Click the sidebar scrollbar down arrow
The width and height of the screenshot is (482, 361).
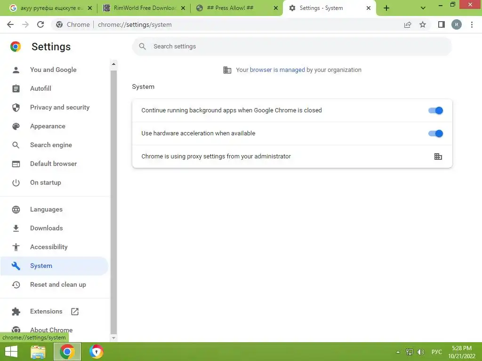113,337
